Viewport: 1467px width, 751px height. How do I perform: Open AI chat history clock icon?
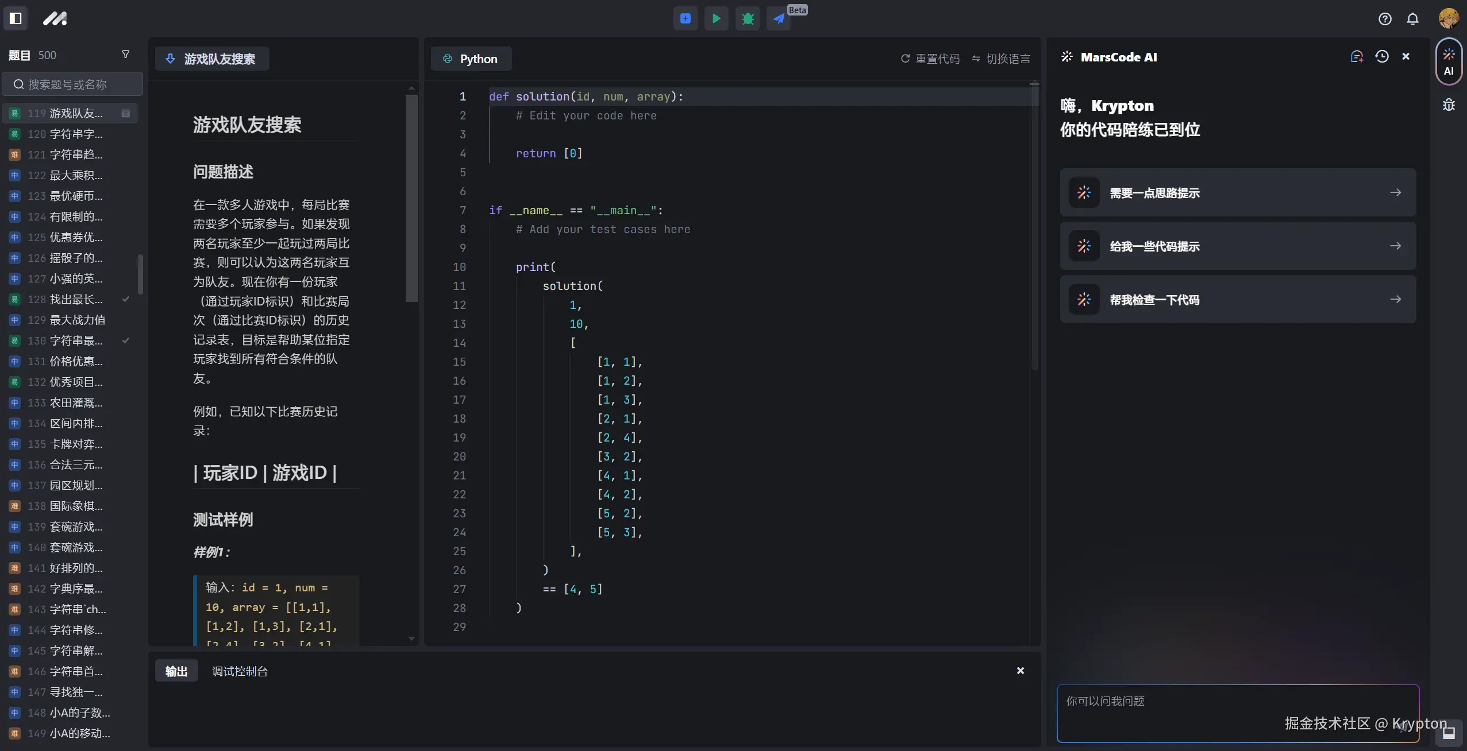1382,56
